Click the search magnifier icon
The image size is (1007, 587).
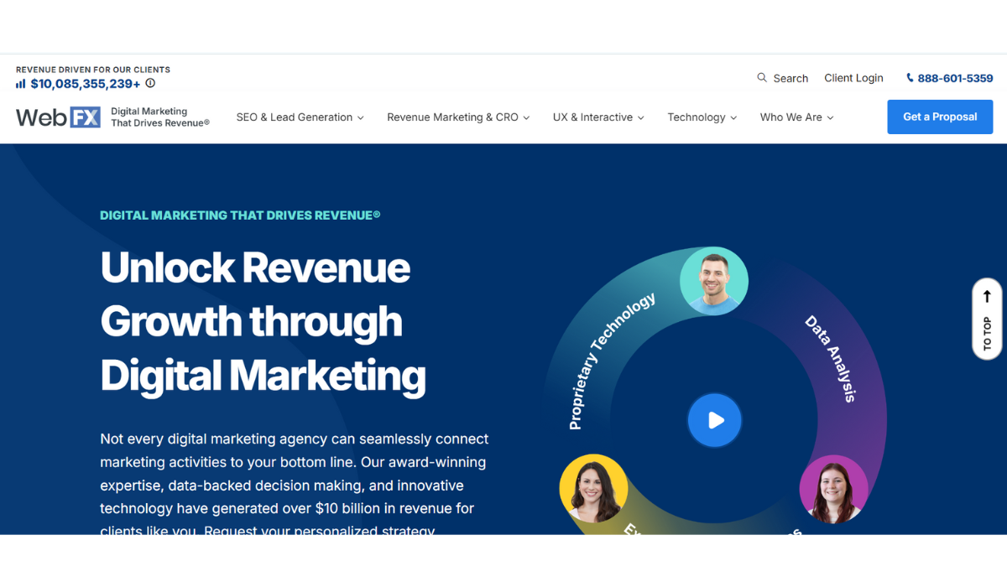tap(762, 77)
